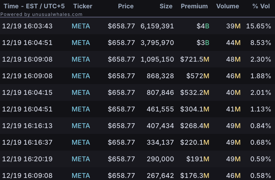The width and height of the screenshot is (275, 180).
Task: Select the 0.68% volume percentage
Action: (260, 142)
